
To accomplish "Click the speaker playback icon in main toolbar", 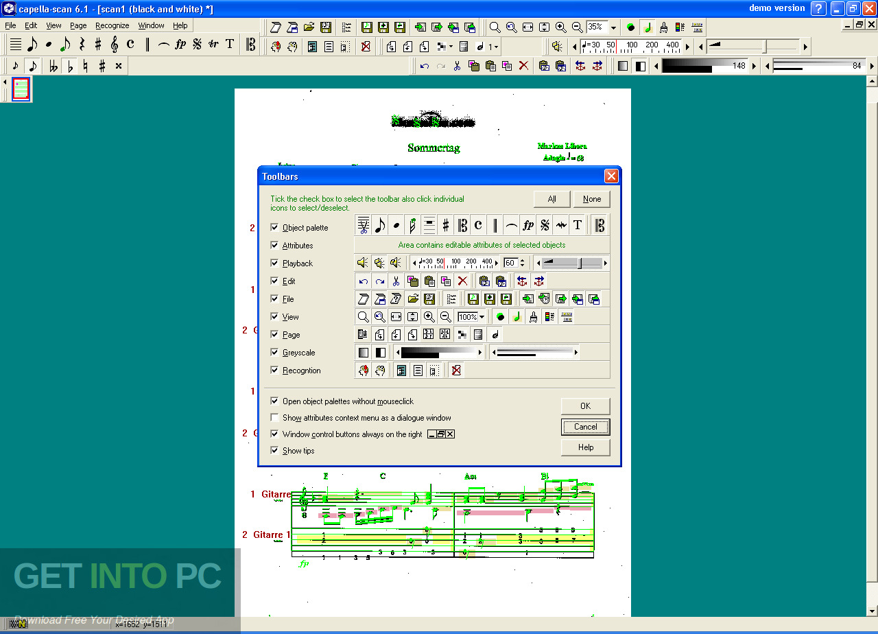I will click(557, 47).
